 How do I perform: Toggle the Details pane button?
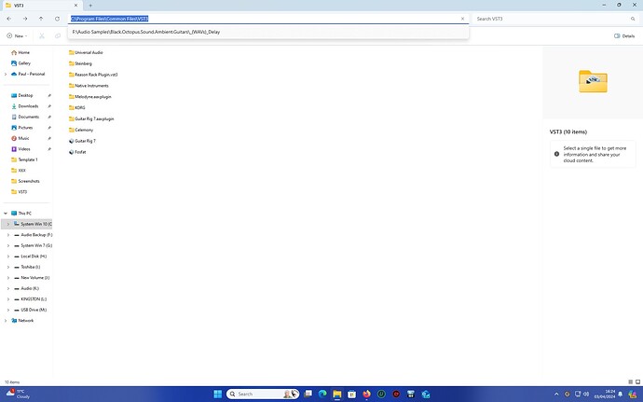(x=624, y=36)
